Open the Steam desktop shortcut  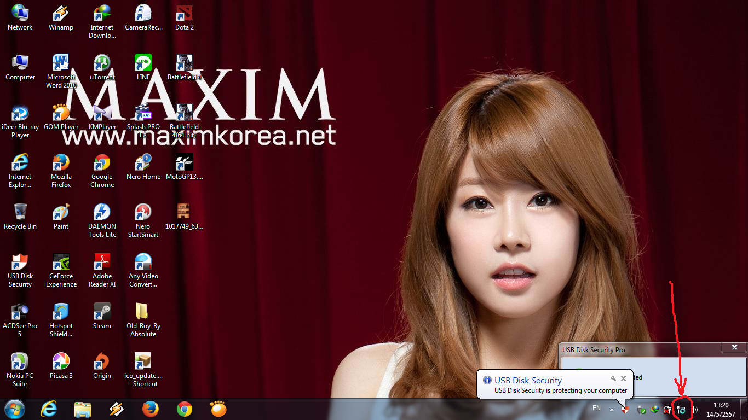tap(102, 316)
